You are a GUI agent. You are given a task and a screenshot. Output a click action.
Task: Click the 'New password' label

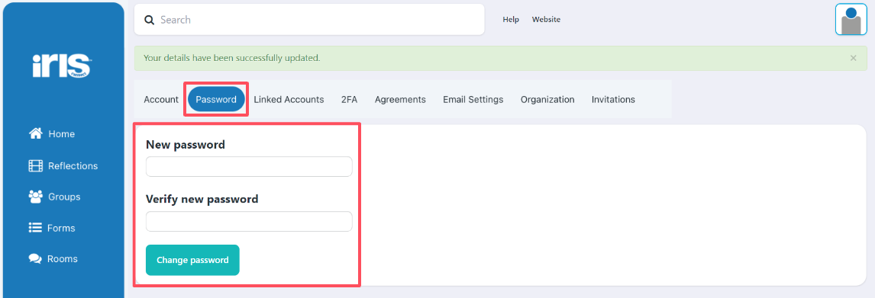click(x=186, y=145)
